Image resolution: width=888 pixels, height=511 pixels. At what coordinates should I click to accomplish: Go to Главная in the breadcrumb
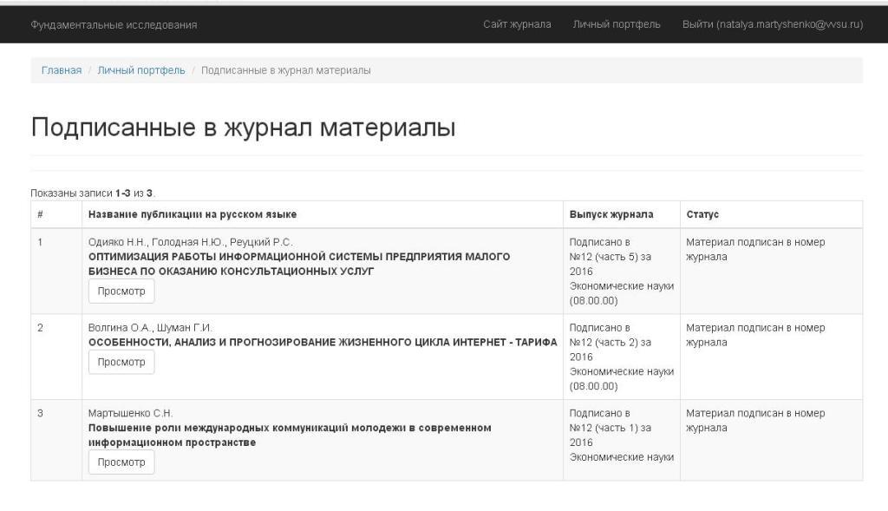(x=62, y=70)
